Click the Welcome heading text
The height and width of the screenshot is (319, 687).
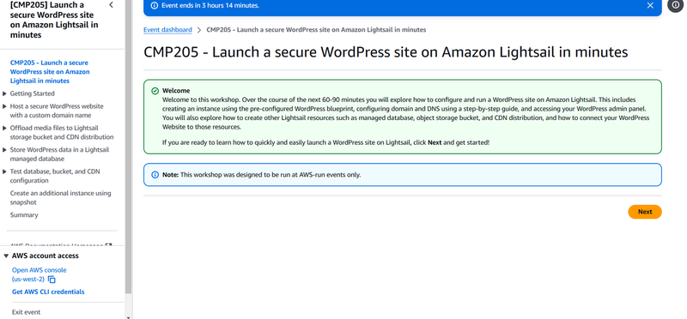176,91
